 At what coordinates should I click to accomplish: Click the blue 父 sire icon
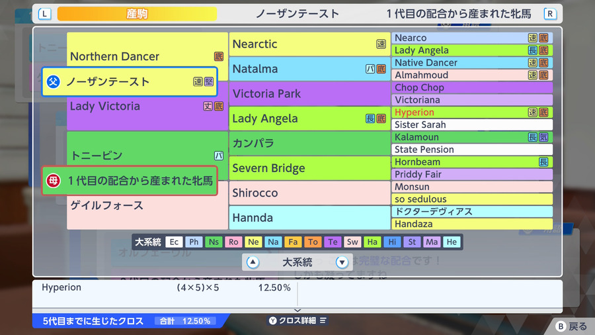pyautogui.click(x=53, y=81)
